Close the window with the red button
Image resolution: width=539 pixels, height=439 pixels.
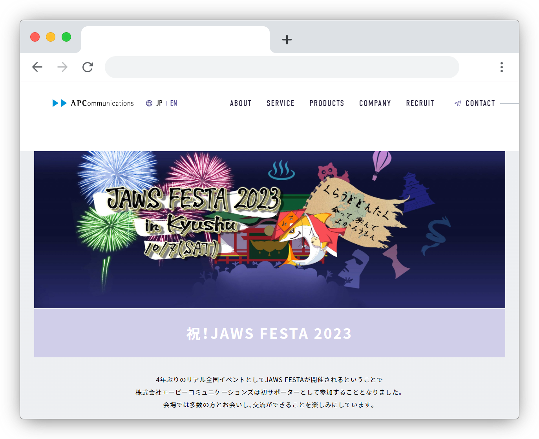point(35,37)
